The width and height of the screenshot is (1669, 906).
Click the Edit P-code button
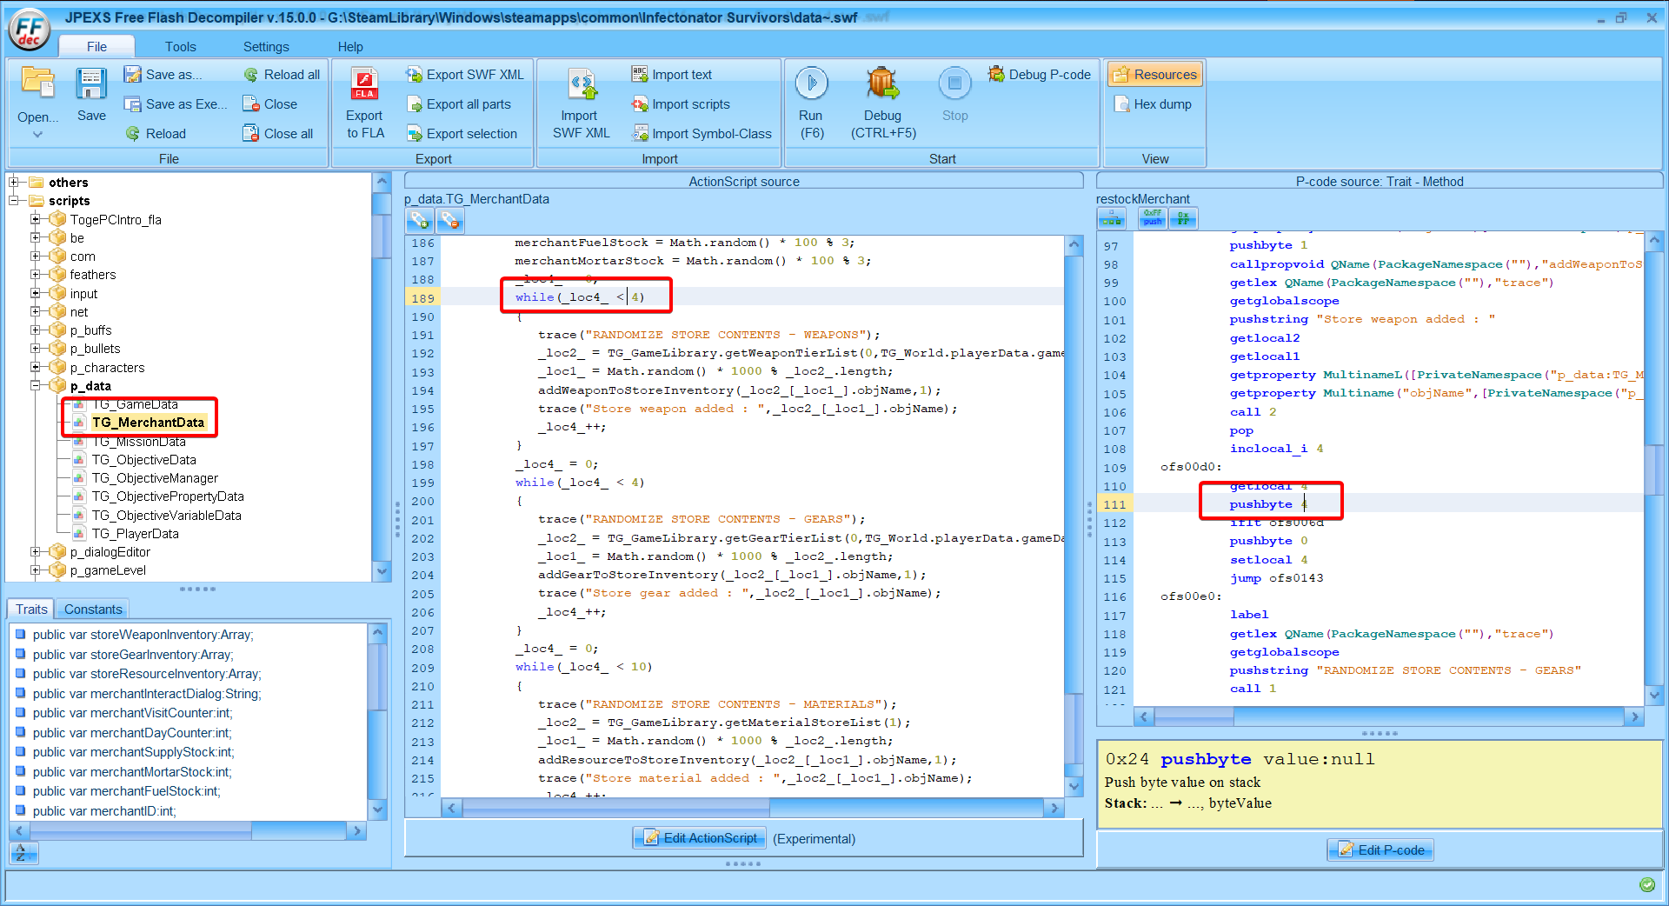(x=1380, y=850)
